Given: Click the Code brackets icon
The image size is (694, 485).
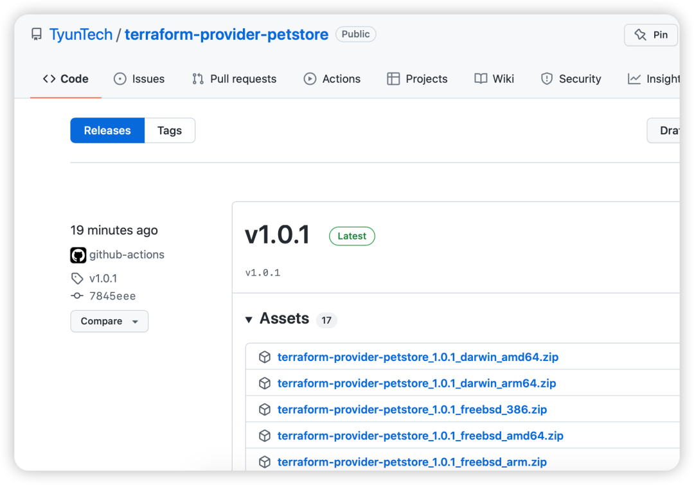Looking at the screenshot, I should (x=49, y=79).
